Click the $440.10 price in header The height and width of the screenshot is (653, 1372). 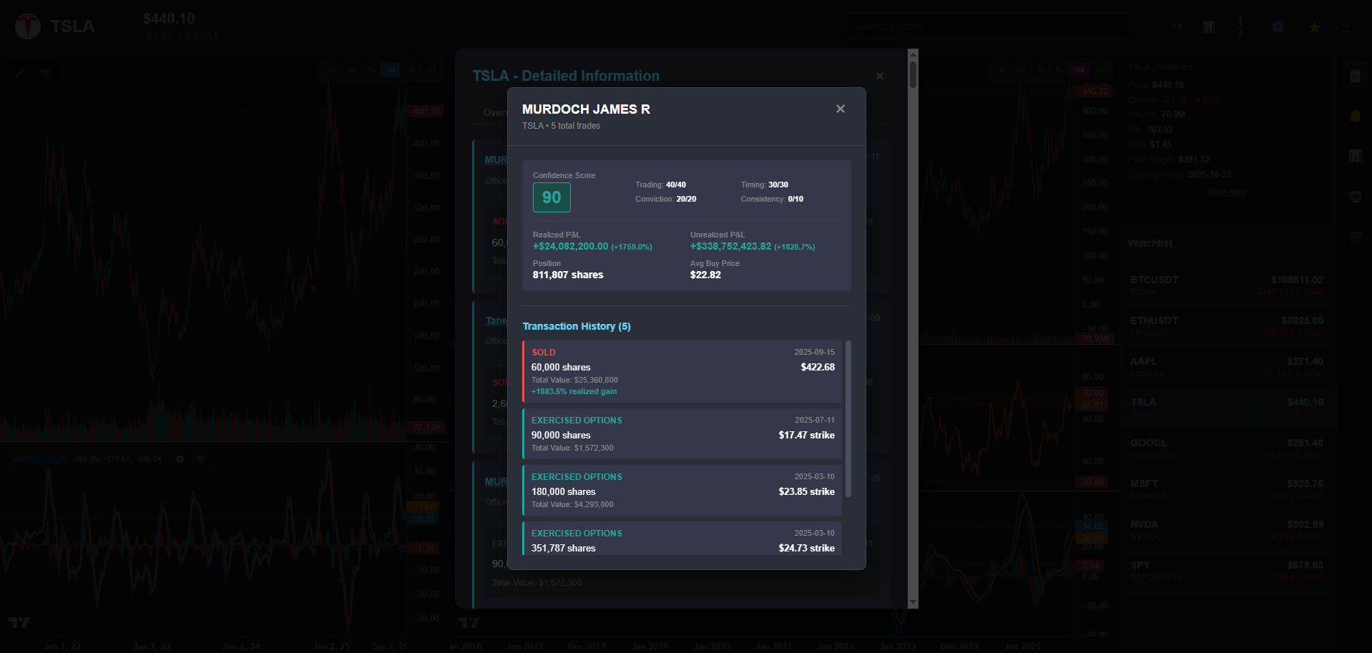(169, 19)
